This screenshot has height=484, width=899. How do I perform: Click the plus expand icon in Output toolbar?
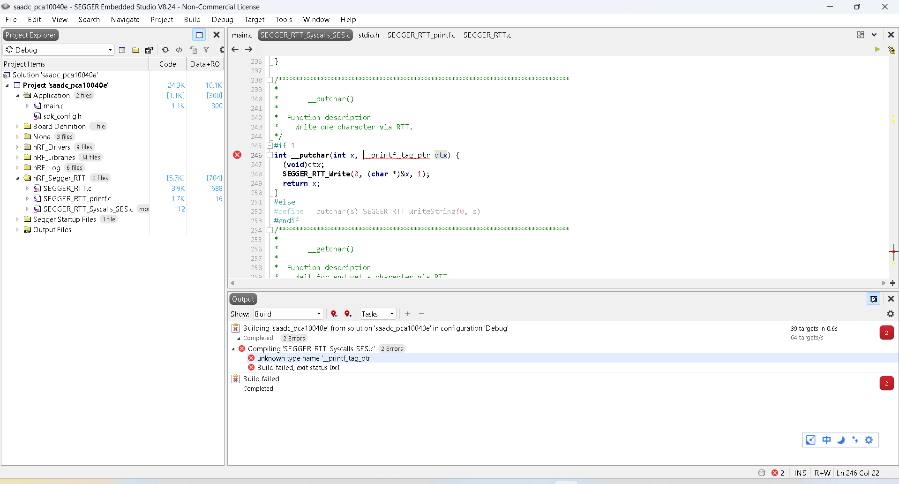[408, 314]
